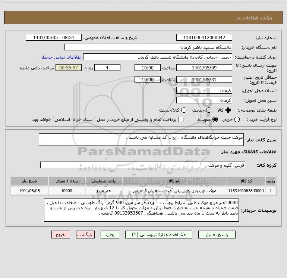Click the نام کالا column header
Image resolution: width=287 pixels, height=278 pixels.
pyautogui.click(x=174, y=181)
